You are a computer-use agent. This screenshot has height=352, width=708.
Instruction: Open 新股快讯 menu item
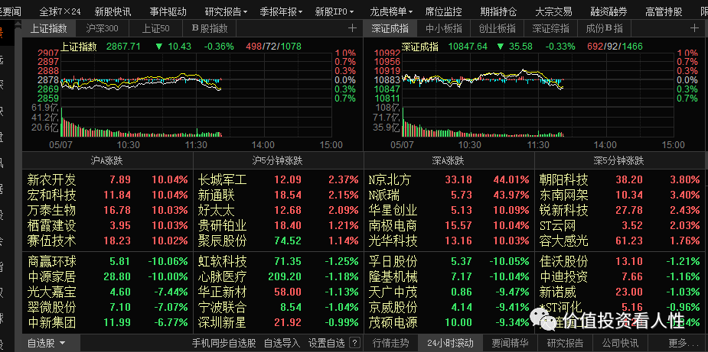[x=113, y=11]
